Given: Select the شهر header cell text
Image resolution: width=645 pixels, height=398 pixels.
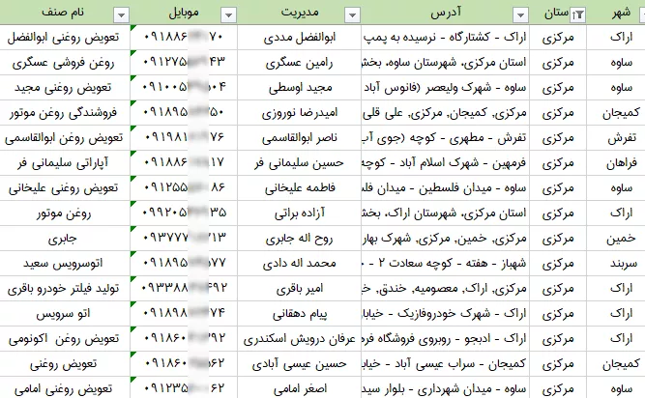Looking at the screenshot, I should pos(621,13).
